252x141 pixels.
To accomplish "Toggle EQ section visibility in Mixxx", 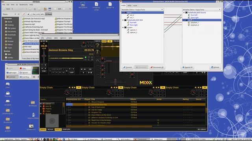I will pyautogui.click(x=110, y=41).
